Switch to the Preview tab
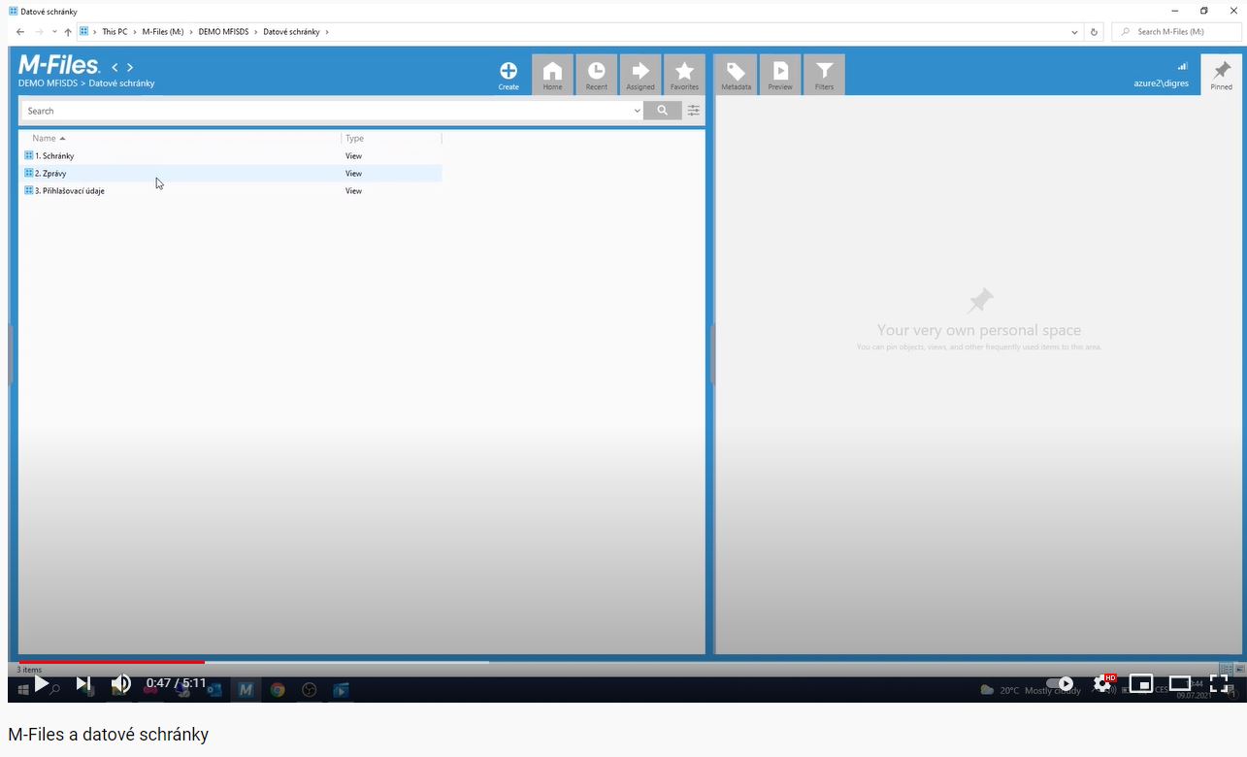The height and width of the screenshot is (757, 1247). [780, 75]
